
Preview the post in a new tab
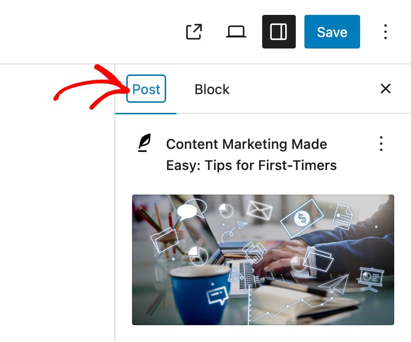(194, 32)
